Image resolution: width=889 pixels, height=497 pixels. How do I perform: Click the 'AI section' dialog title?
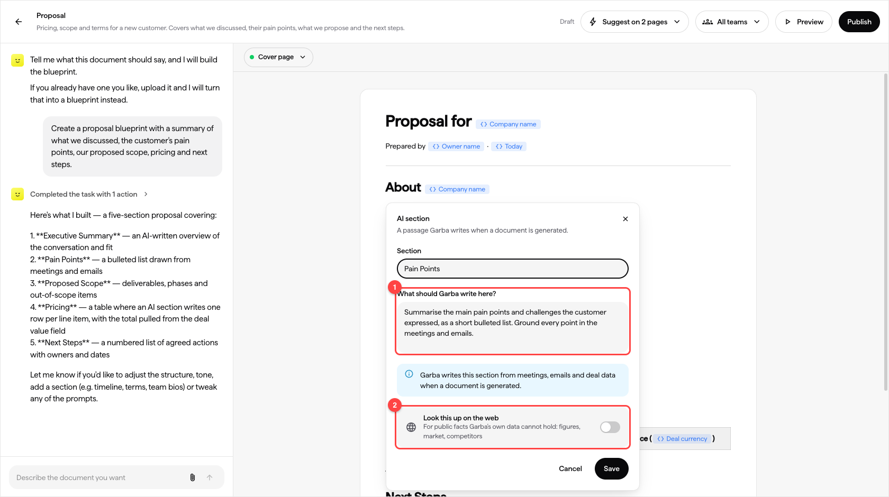tap(413, 219)
